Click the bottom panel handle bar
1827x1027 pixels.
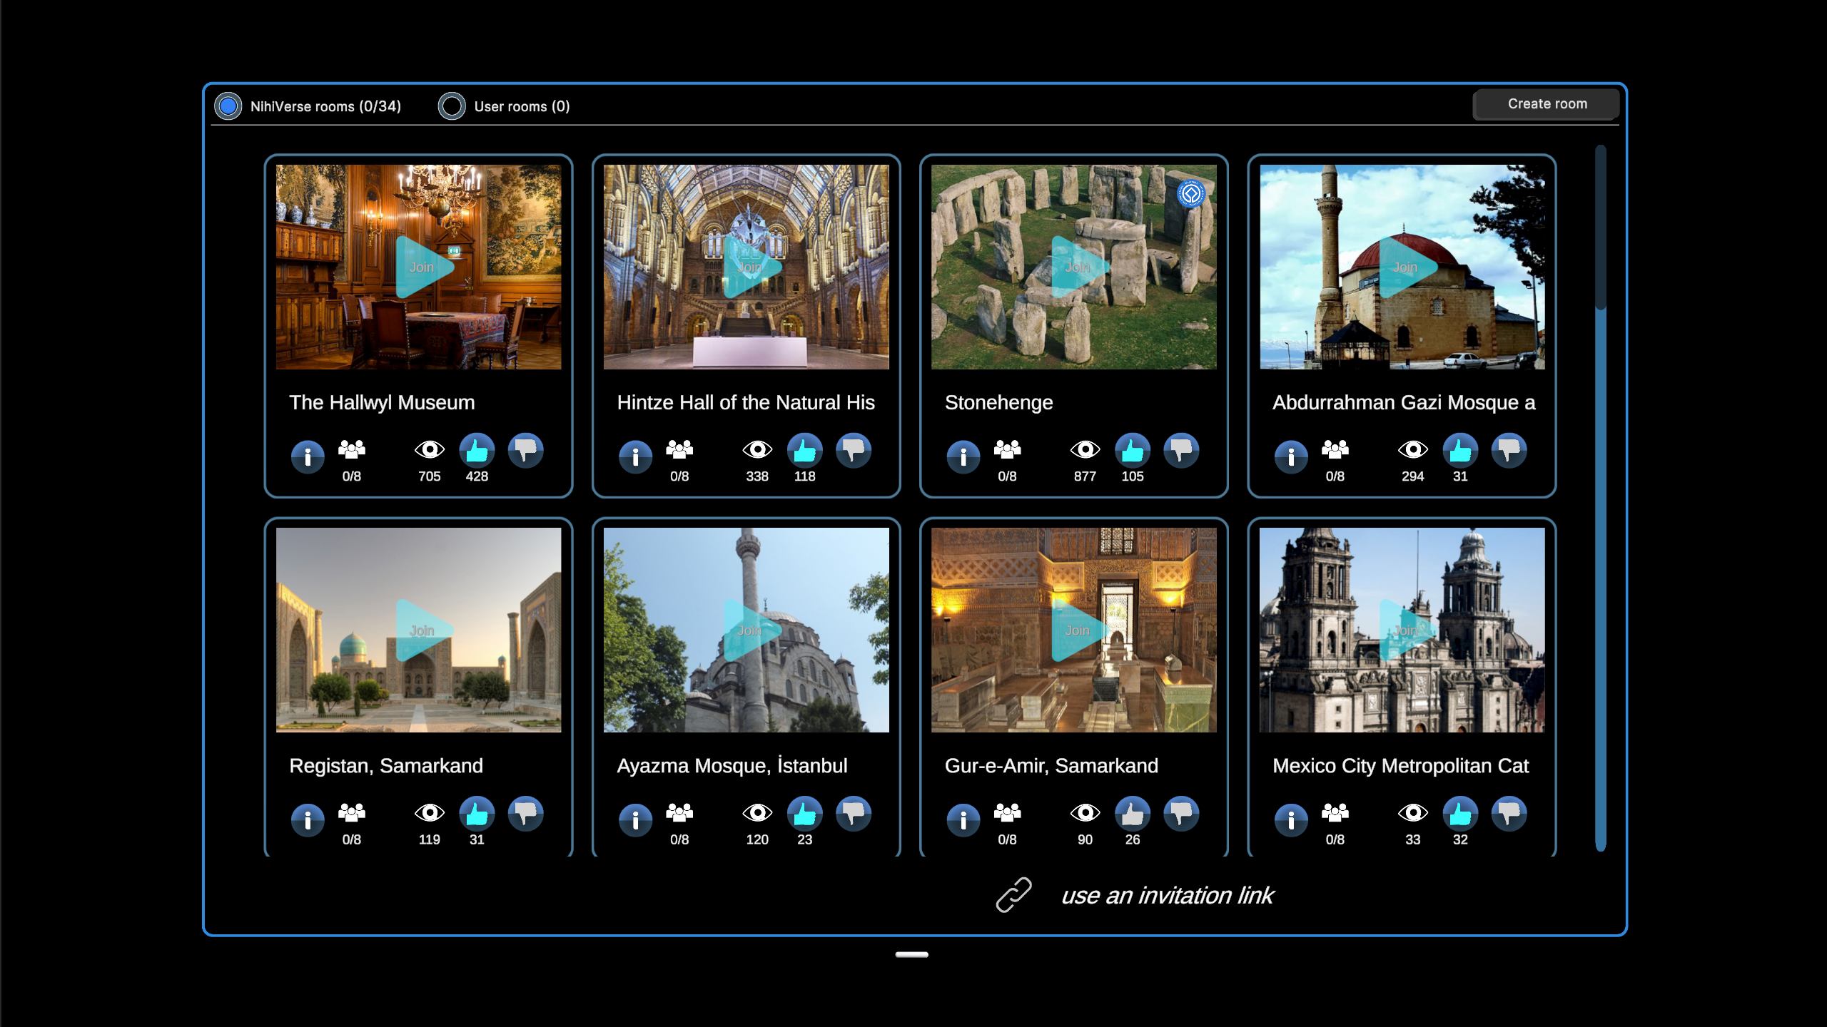(912, 954)
